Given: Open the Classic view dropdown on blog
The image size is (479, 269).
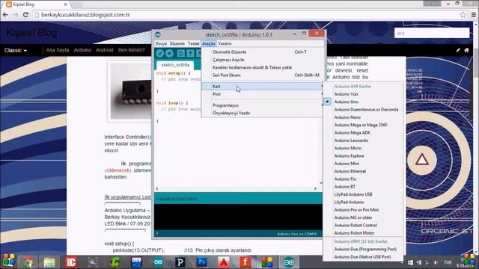Looking at the screenshot, I should click(15, 50).
